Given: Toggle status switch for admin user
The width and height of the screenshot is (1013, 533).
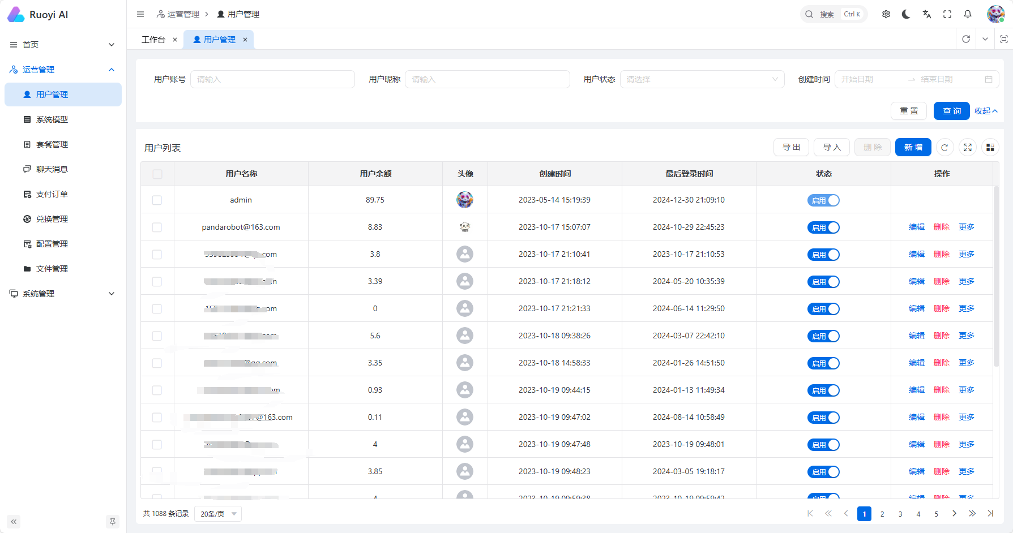Looking at the screenshot, I should (823, 200).
